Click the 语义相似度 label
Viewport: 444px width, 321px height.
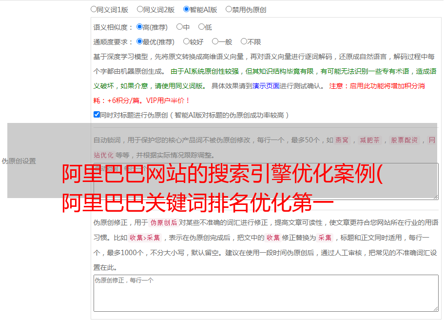(113, 27)
